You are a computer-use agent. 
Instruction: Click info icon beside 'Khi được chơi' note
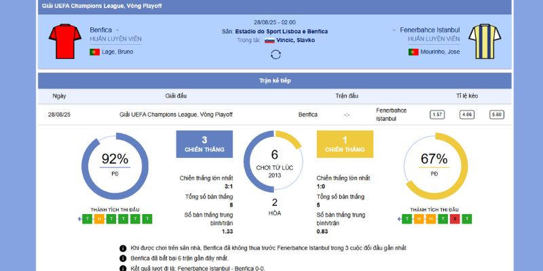coord(123,249)
